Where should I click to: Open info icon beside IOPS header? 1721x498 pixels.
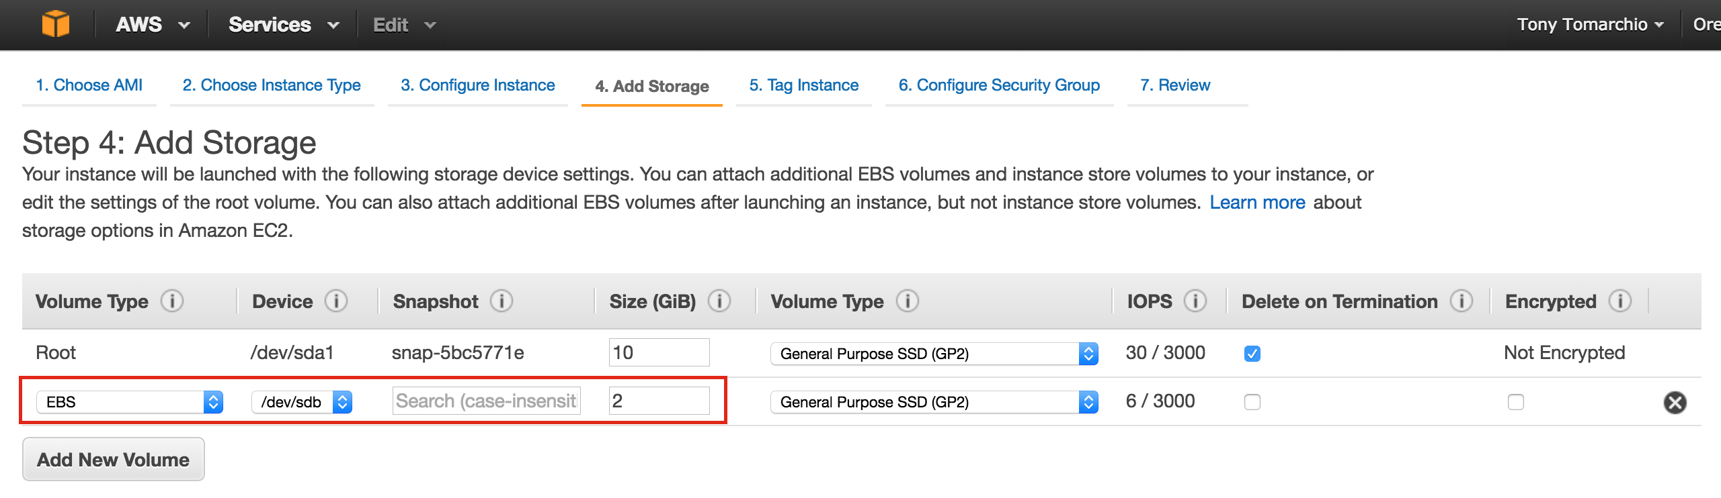pyautogui.click(x=1195, y=301)
